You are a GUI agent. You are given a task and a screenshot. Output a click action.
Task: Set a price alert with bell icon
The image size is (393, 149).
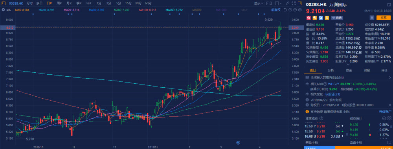(x=372, y=18)
